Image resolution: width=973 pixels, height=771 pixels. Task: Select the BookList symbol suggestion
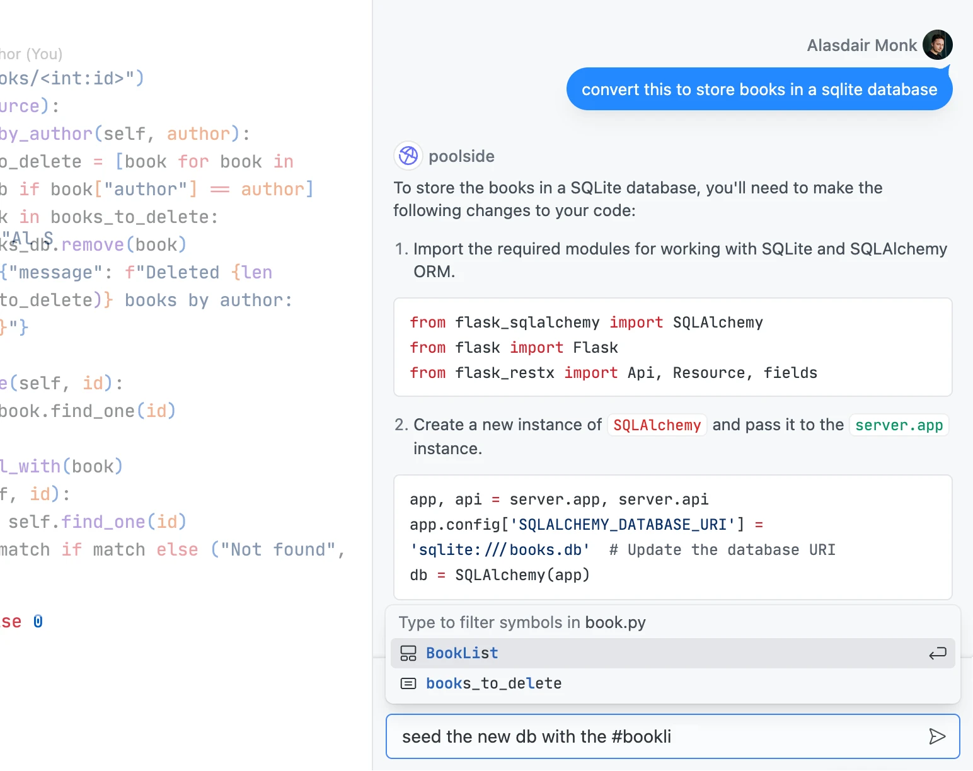pos(672,653)
